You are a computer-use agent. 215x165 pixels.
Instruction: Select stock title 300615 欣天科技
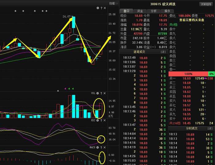coord(163,4)
